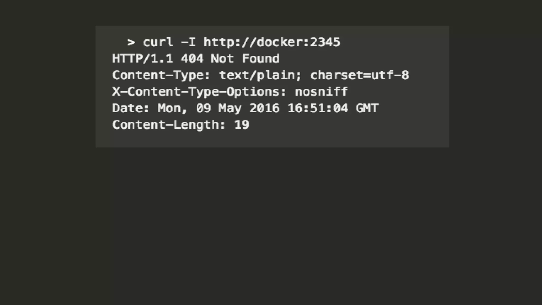The image size is (542, 305).
Task: Click the word 'curl' in command
Action: [158, 42]
